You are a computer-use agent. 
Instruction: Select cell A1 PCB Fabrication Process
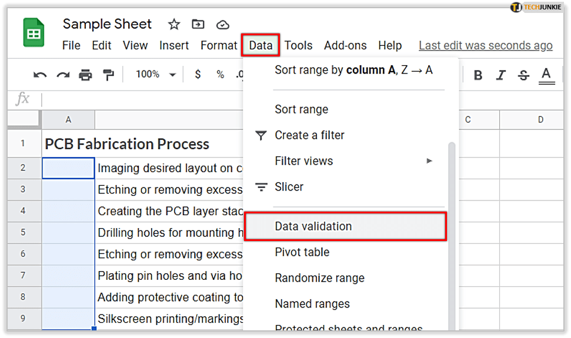click(126, 144)
